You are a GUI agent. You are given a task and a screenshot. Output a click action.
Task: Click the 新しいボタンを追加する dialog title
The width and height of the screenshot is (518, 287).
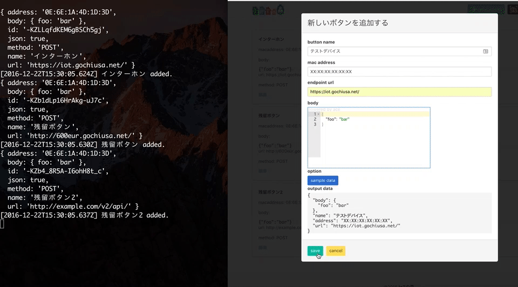348,23
